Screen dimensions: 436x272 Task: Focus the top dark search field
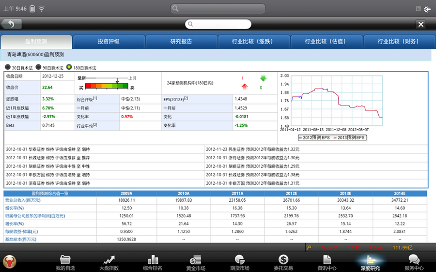(x=218, y=9)
